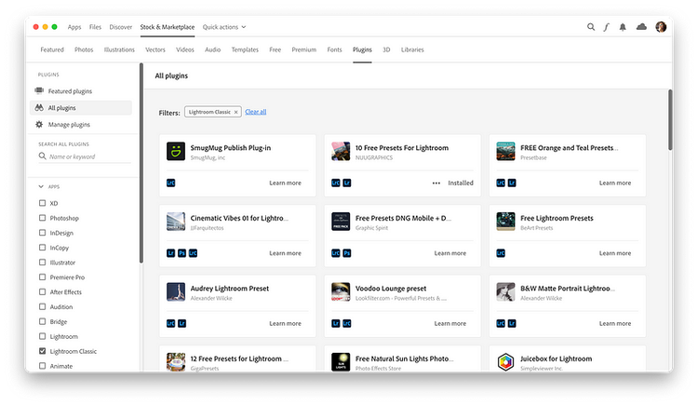Click the 10 Free Presets For Lightroom thumbnail
The image size is (698, 406).
click(341, 152)
